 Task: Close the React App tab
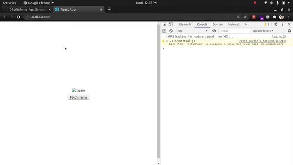click(101, 9)
